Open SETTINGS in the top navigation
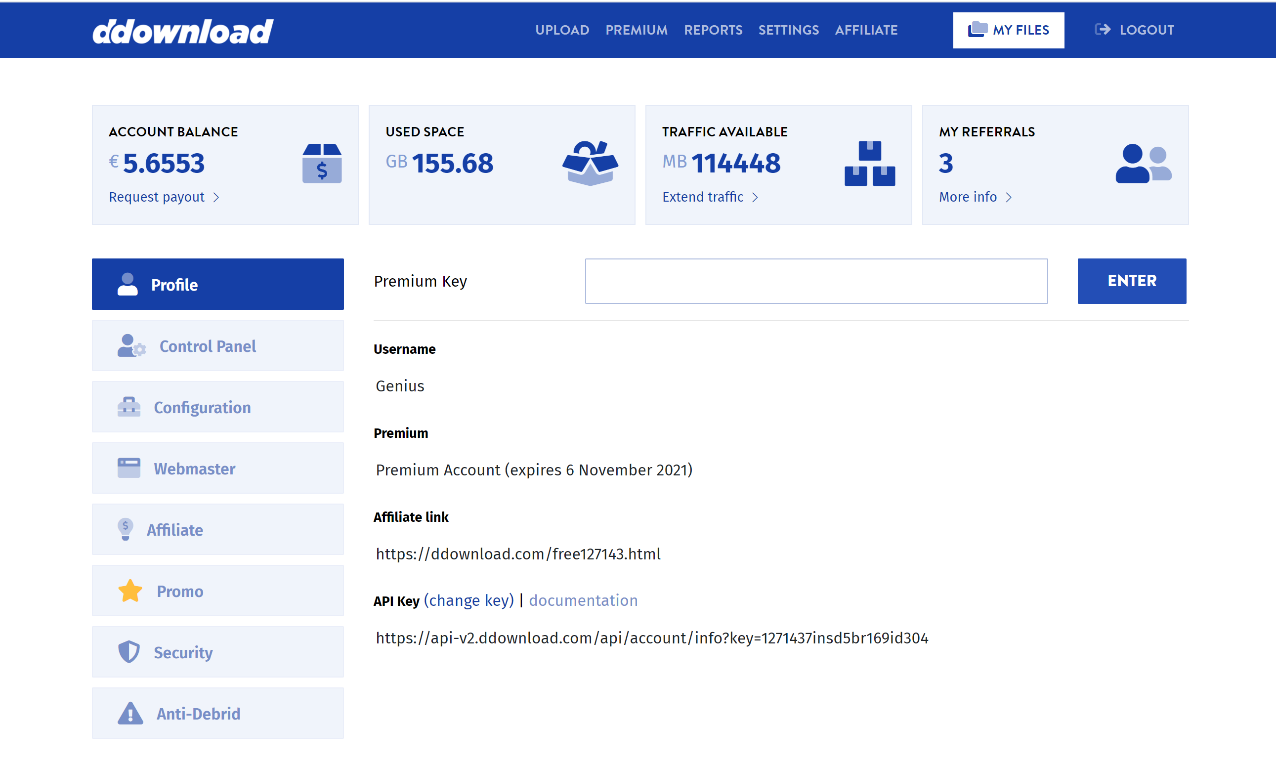 click(x=788, y=30)
